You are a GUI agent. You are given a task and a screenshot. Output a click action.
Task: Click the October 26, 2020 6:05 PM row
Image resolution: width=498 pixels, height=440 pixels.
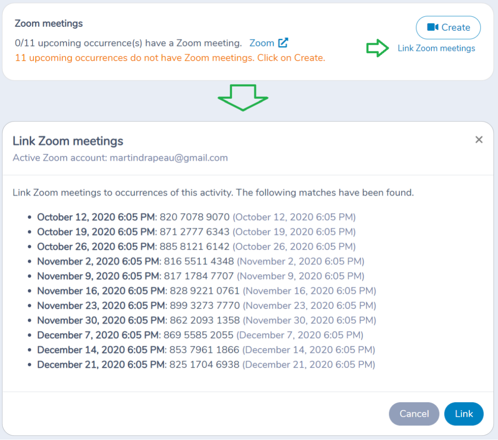tap(196, 246)
